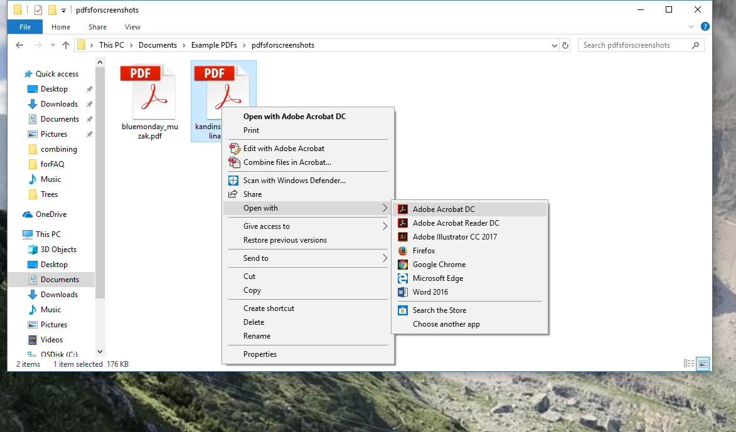
Task: Choose Microsoft Edge from submenu
Action: tap(469, 278)
